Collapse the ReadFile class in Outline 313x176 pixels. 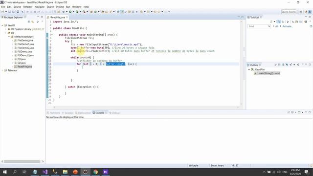point(249,69)
